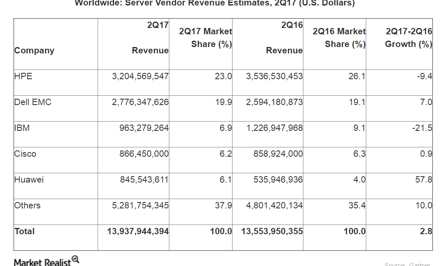Click HPE 2Q17 share value 23.0
446x266 pixels.
pos(223,76)
